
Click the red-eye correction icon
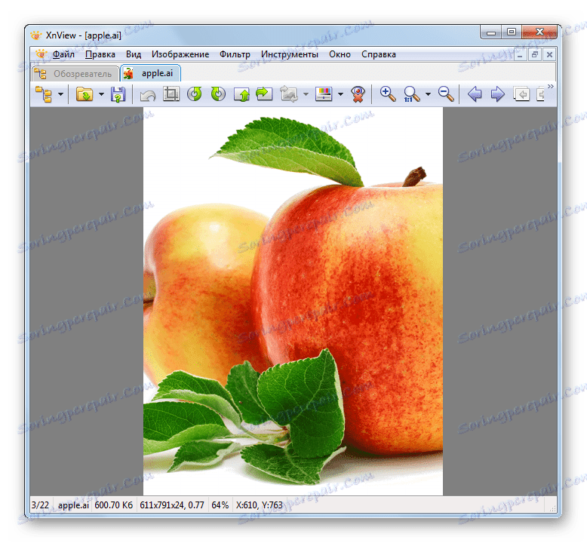[x=358, y=94]
